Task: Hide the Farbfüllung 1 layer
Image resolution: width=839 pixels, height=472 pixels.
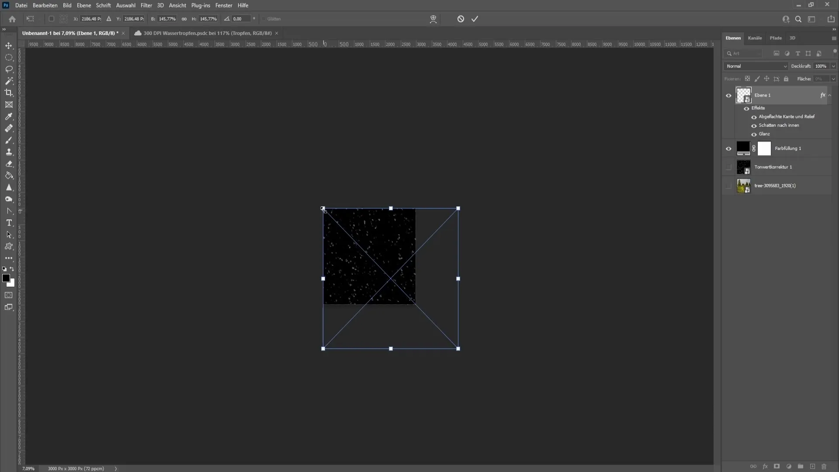Action: pos(728,149)
